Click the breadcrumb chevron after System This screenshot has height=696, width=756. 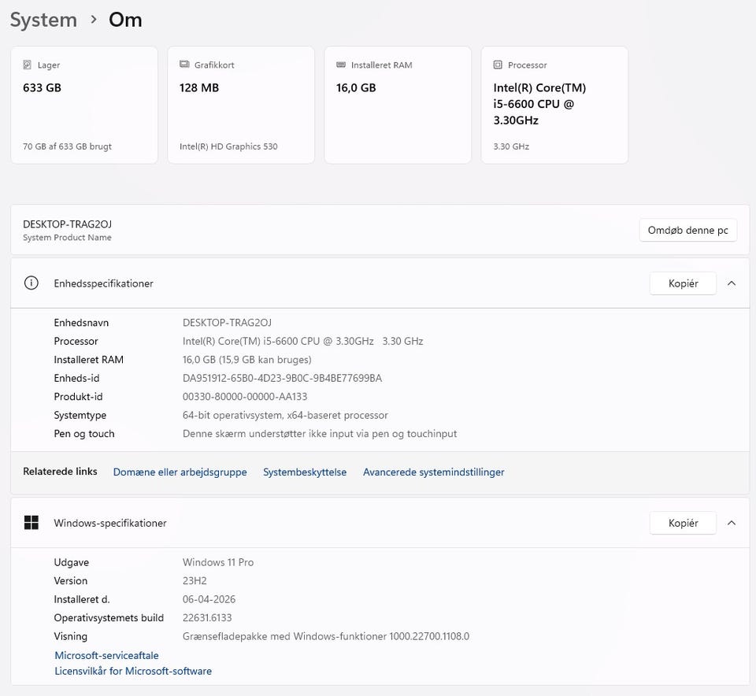pyautogui.click(x=94, y=20)
